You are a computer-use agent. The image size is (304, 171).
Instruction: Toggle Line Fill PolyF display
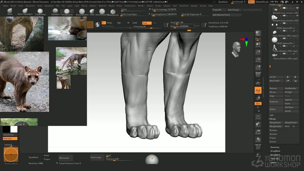pyautogui.click(x=258, y=147)
